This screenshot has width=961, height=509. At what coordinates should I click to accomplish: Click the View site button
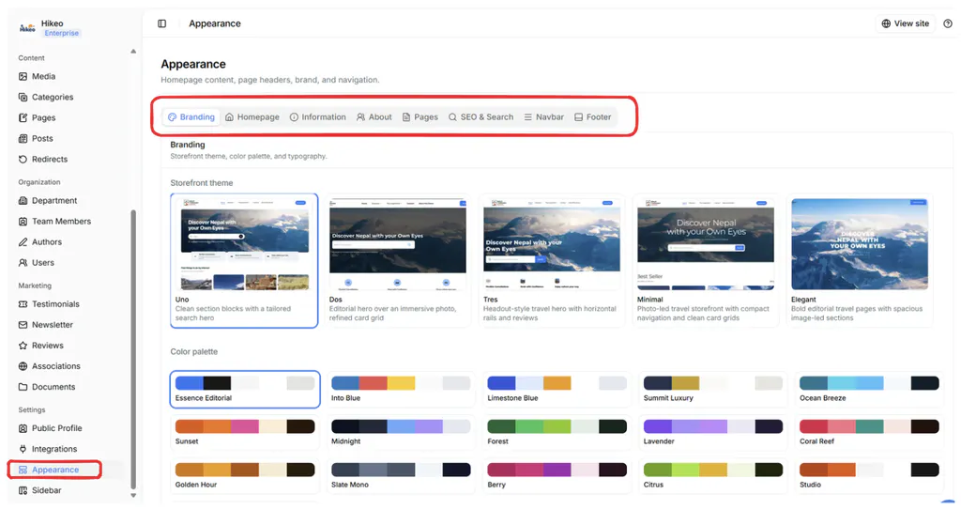[x=906, y=23]
